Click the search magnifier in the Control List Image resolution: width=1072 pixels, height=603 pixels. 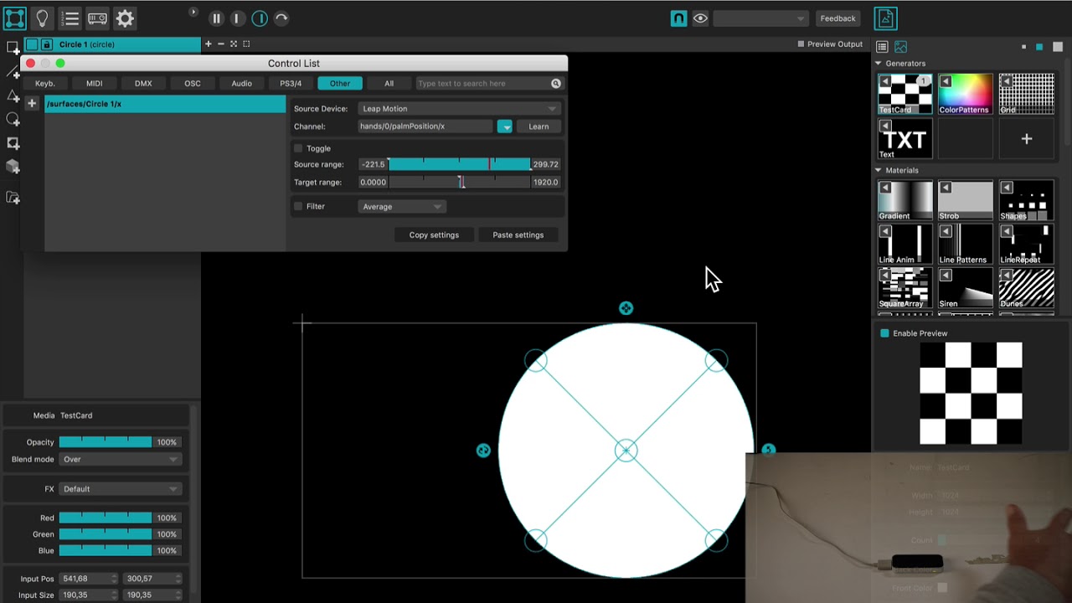(555, 84)
